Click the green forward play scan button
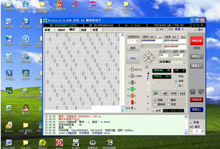 click(156, 93)
